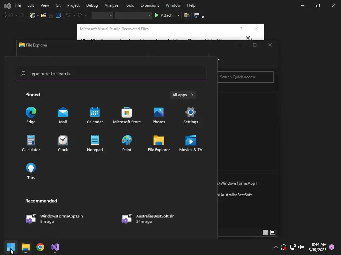Image resolution: width=341 pixels, height=255 pixels.
Task: Open the Extensions menu
Action: (x=150, y=5)
